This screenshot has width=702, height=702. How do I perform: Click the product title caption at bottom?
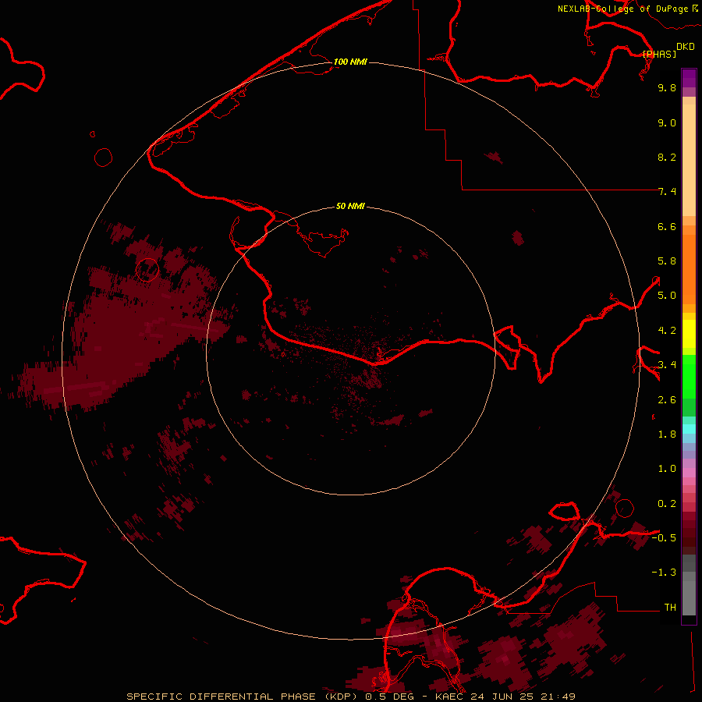click(x=350, y=697)
